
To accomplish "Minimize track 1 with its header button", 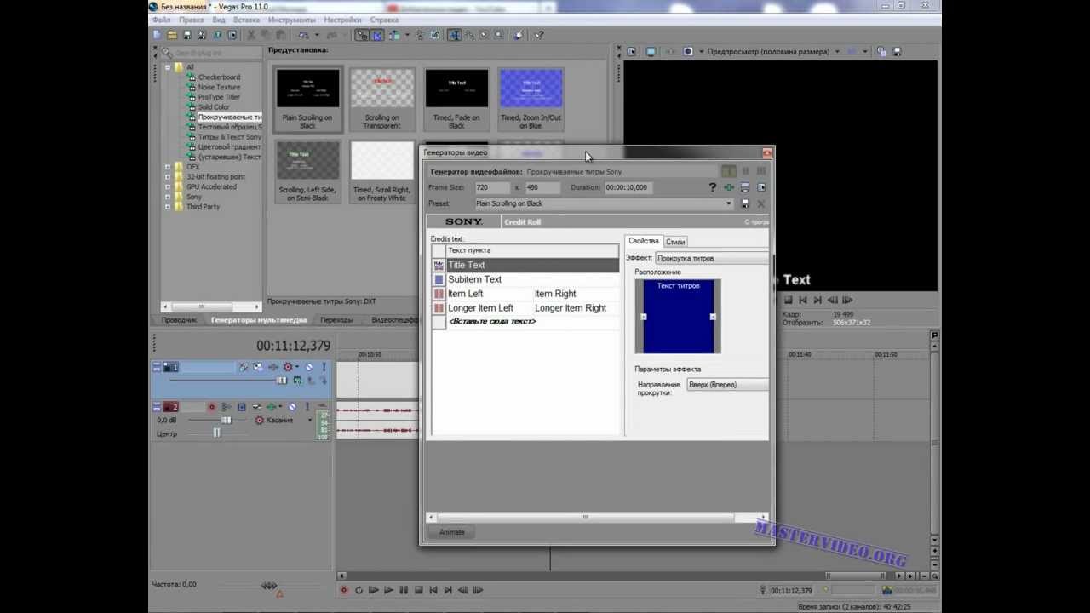I will [x=157, y=364].
